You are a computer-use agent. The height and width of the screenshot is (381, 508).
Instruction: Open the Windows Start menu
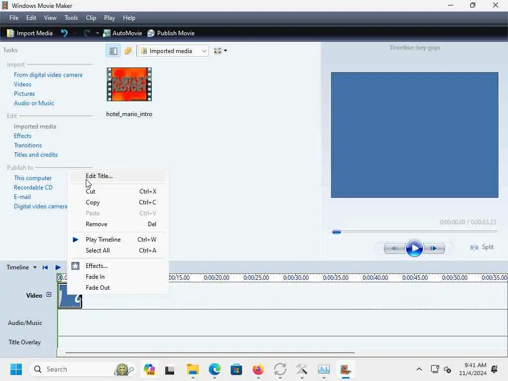click(x=16, y=369)
